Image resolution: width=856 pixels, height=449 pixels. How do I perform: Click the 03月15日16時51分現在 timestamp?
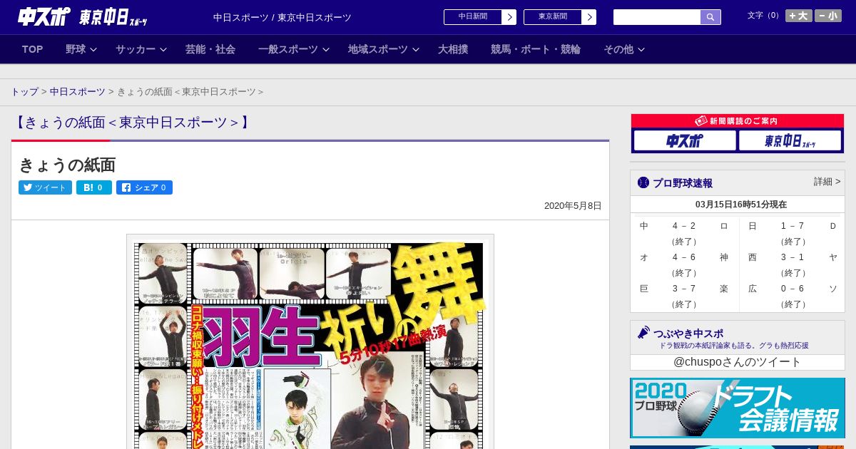tap(741, 205)
